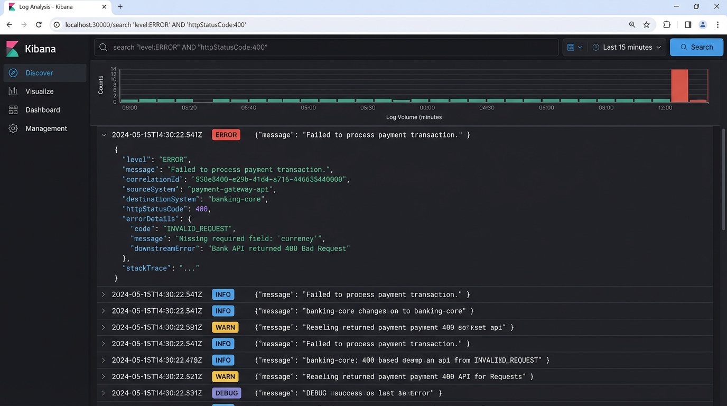Screen dimensions: 727x406
Task: Expand the DEBUG log entry row
Action: pos(104,393)
